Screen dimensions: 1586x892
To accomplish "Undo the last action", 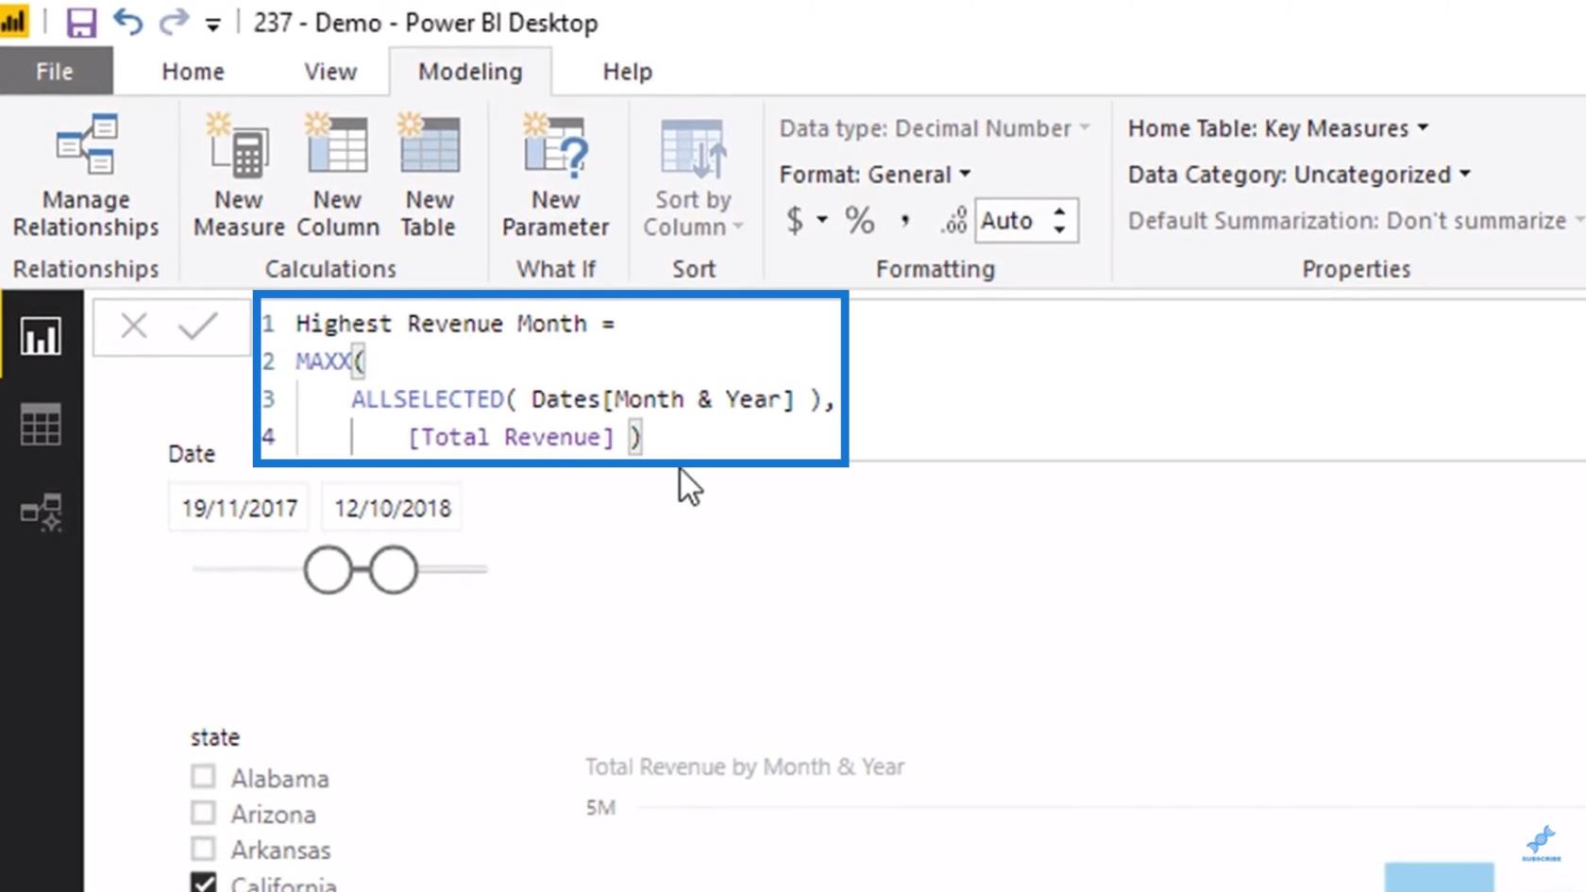I will click(x=127, y=22).
